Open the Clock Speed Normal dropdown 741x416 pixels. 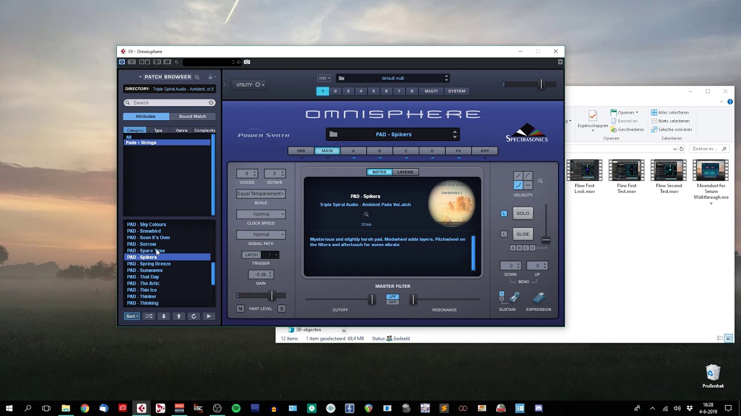[261, 214]
